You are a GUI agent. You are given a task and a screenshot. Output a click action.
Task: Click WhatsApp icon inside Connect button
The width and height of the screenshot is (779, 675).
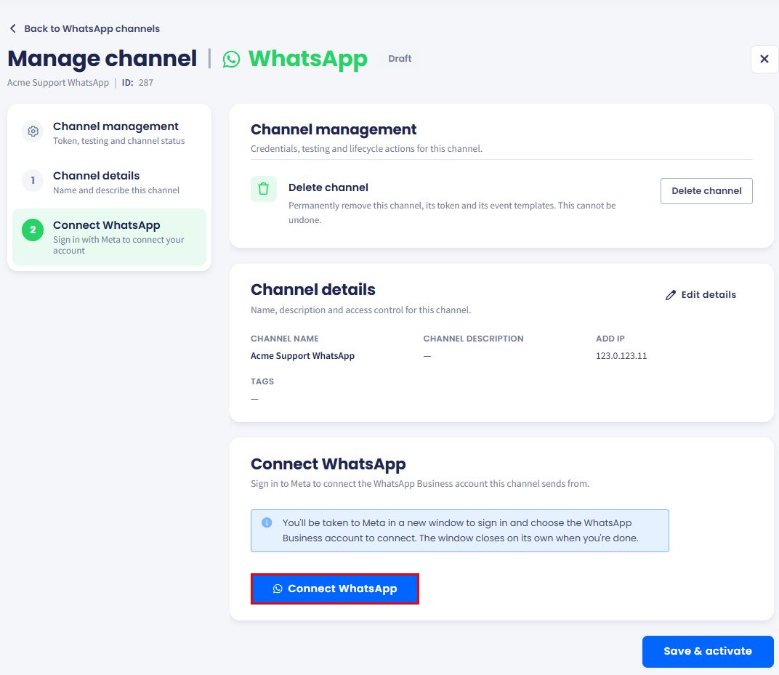(x=278, y=589)
